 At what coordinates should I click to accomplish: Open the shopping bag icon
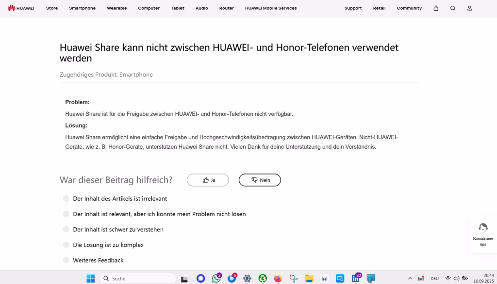click(x=436, y=8)
